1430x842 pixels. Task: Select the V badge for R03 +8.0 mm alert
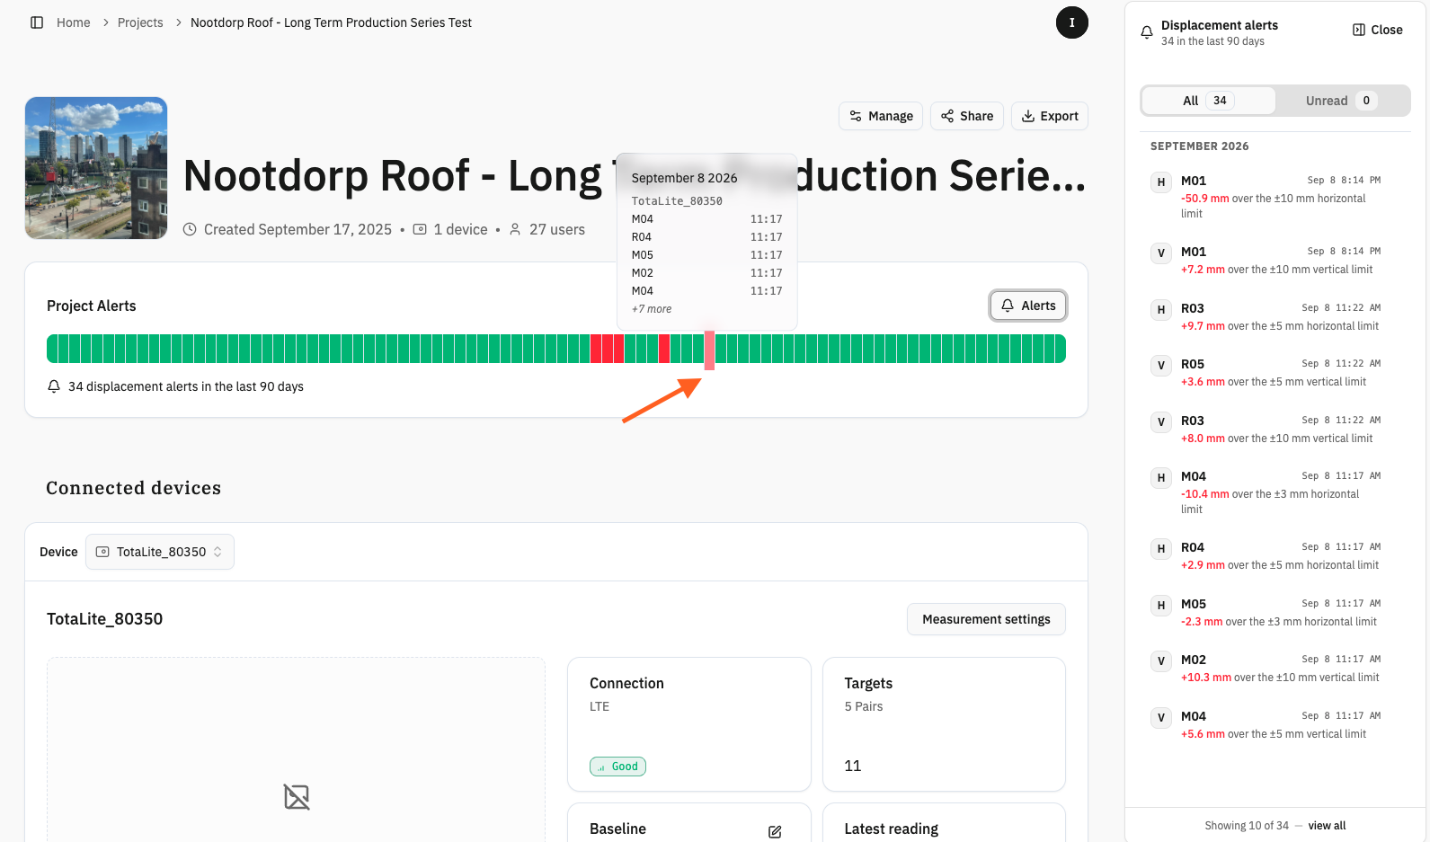click(x=1161, y=422)
